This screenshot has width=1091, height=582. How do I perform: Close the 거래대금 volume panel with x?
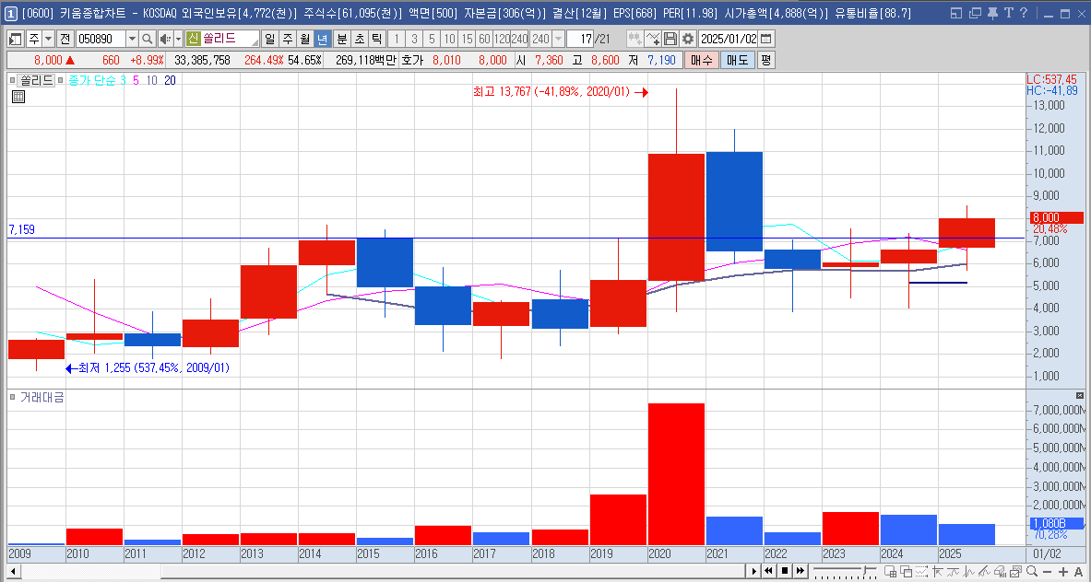(1079, 395)
